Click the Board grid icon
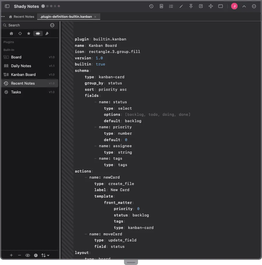262x265 pixels. point(6,57)
